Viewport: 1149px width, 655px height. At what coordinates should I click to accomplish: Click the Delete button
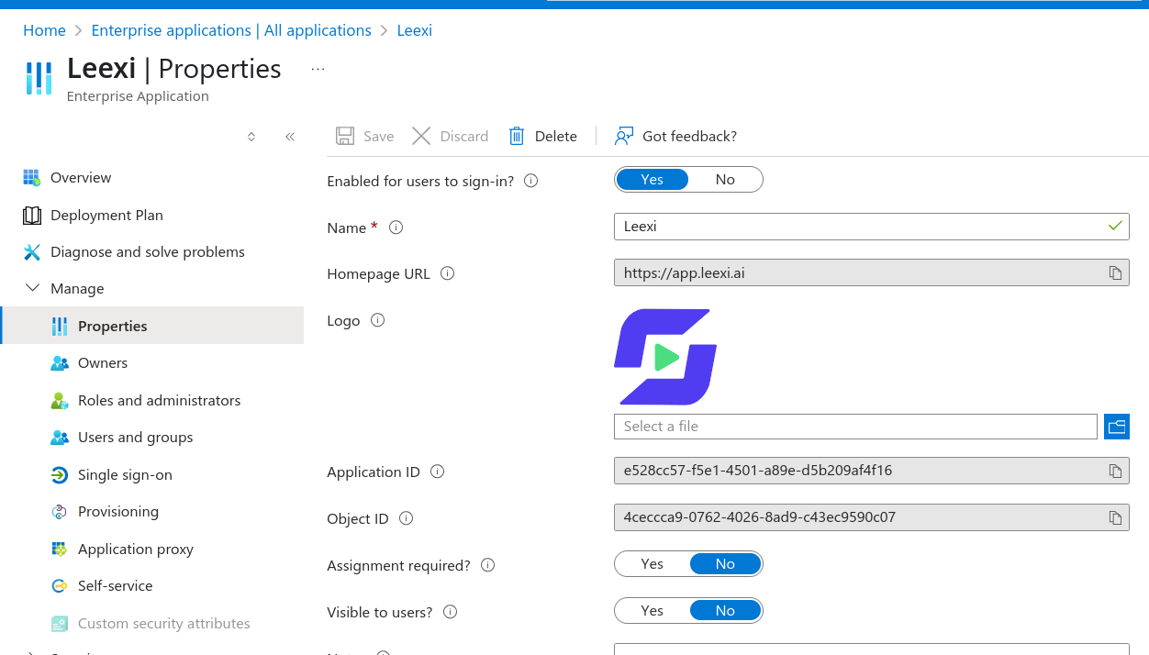[x=542, y=136]
